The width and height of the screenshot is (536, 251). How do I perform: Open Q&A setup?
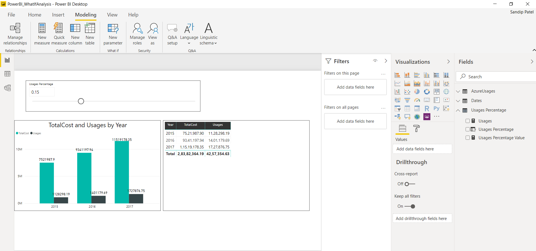pyautogui.click(x=172, y=34)
